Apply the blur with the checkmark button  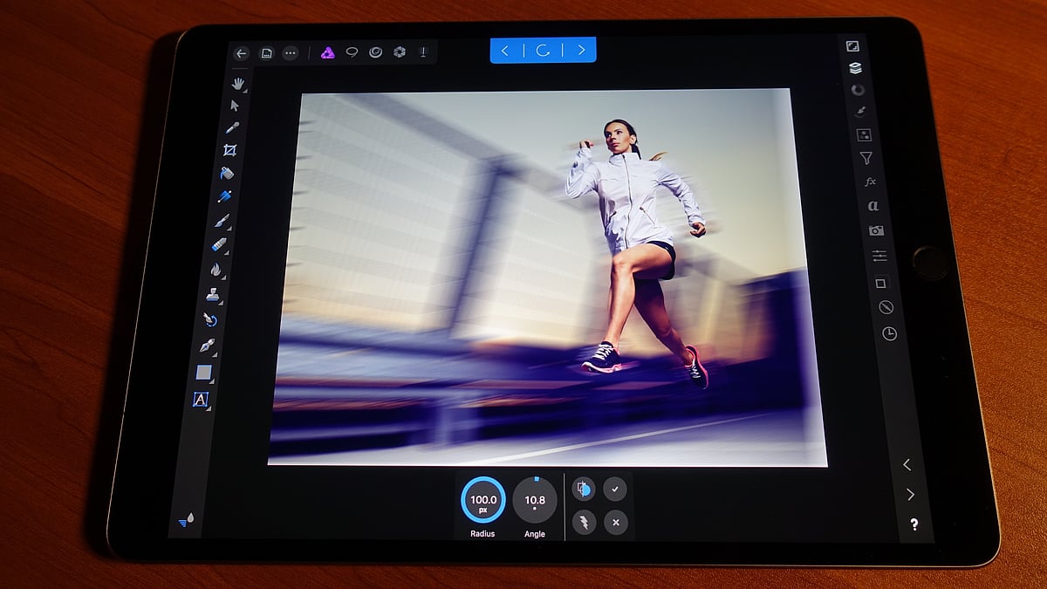point(615,490)
